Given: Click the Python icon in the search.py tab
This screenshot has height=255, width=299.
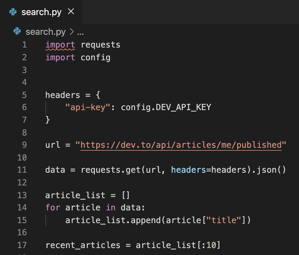Looking at the screenshot, I should [x=13, y=12].
